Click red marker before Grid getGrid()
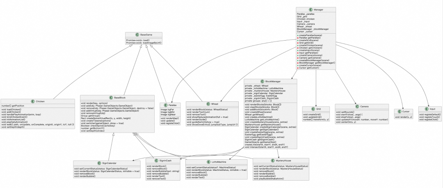This screenshot has height=188, width=443. (297, 43)
